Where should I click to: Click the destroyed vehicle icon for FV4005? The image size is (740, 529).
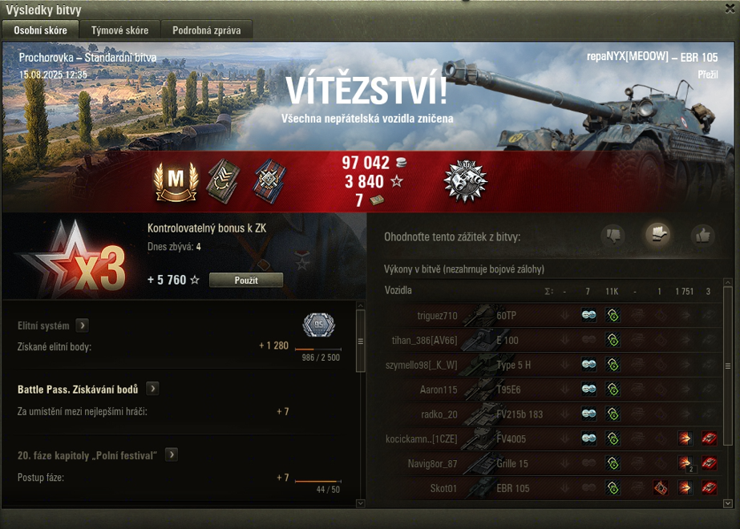point(709,438)
